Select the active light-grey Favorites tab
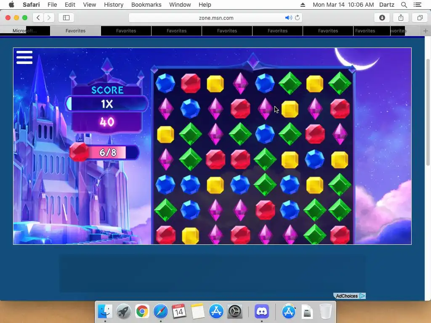The height and width of the screenshot is (323, 431). click(75, 31)
